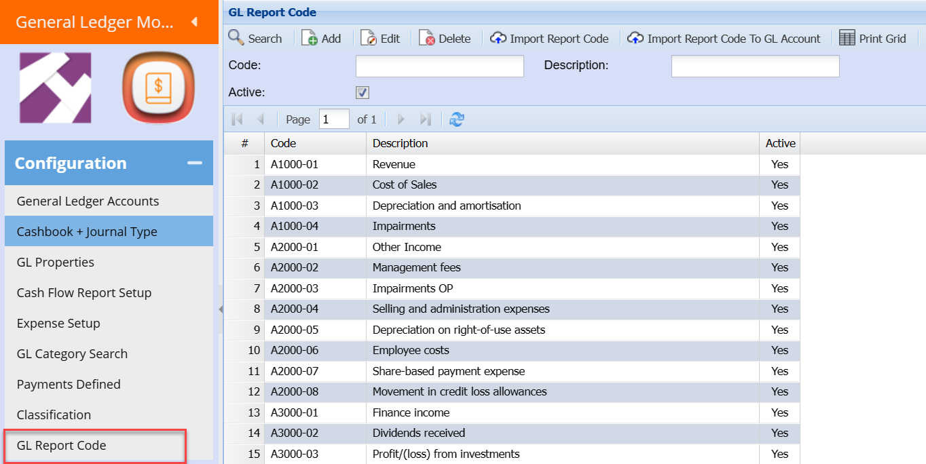
Task: Select Cash Flow Report Setup
Action: click(x=84, y=292)
